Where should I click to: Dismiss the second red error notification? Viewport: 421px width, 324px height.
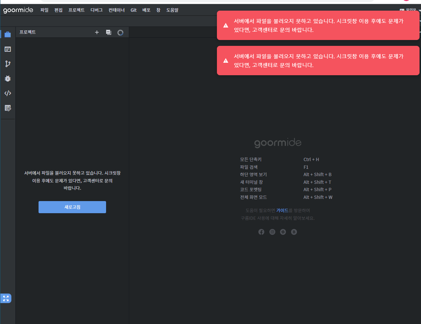tap(318, 61)
